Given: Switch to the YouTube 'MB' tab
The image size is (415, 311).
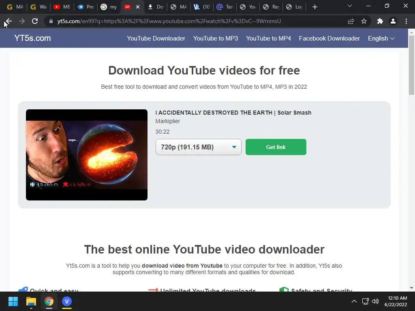Looking at the screenshot, I should (x=62, y=7).
